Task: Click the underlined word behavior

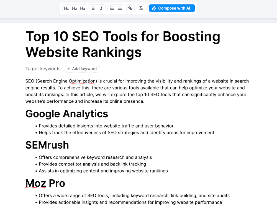Action: (x=164, y=126)
